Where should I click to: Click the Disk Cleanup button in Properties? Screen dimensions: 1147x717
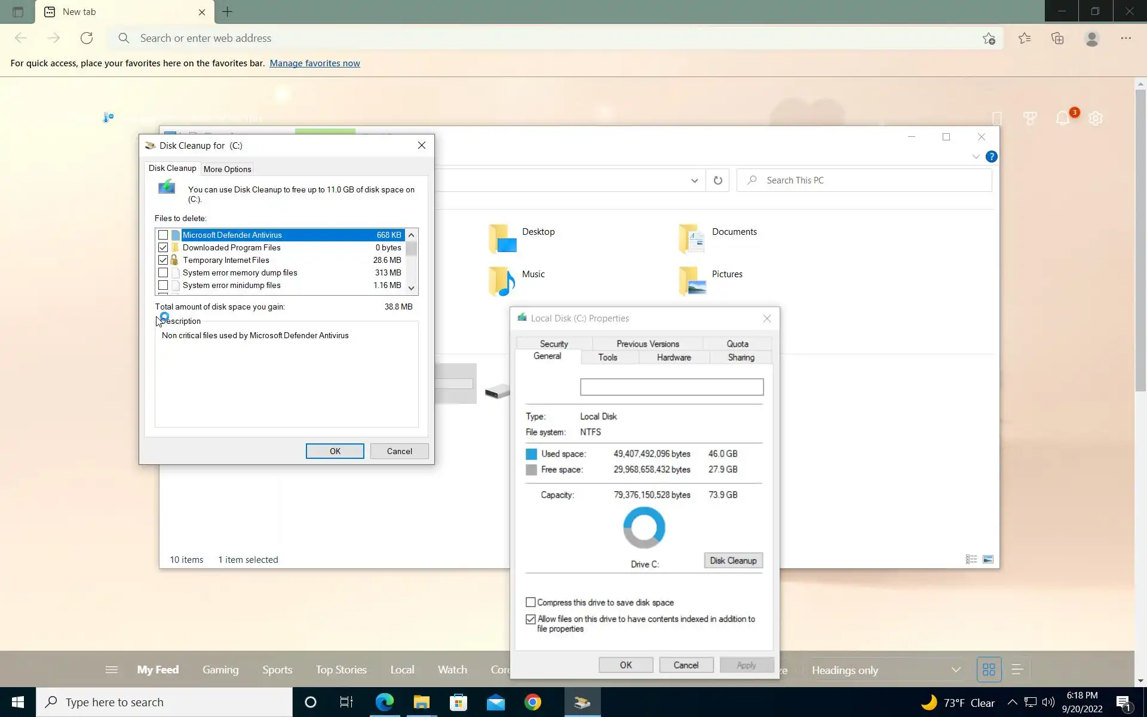pos(733,560)
